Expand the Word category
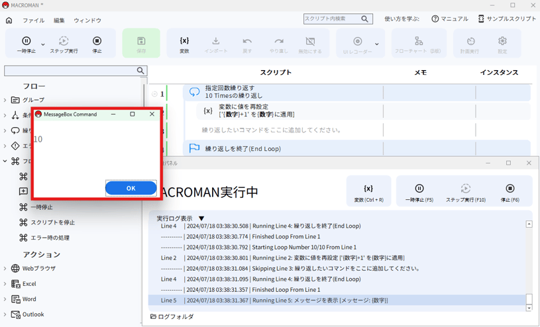 coord(5,299)
